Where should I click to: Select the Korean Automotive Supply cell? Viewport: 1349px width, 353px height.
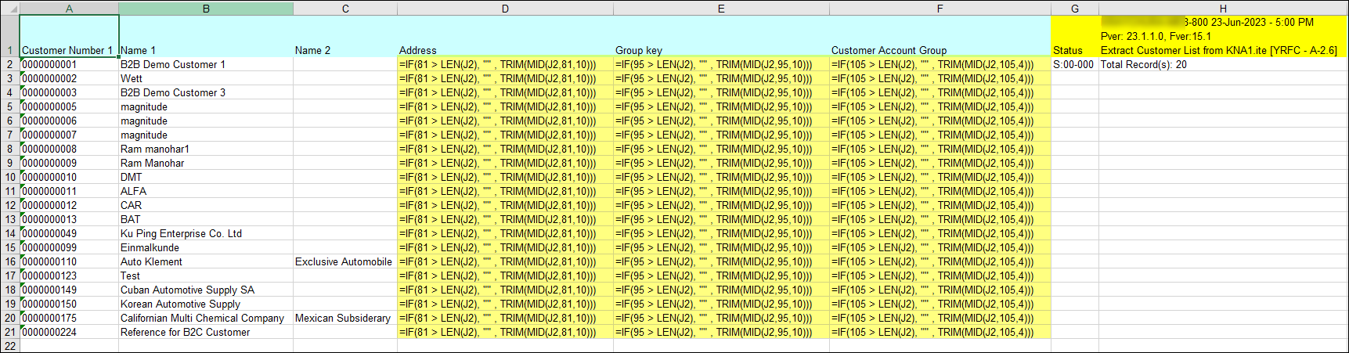pos(206,304)
